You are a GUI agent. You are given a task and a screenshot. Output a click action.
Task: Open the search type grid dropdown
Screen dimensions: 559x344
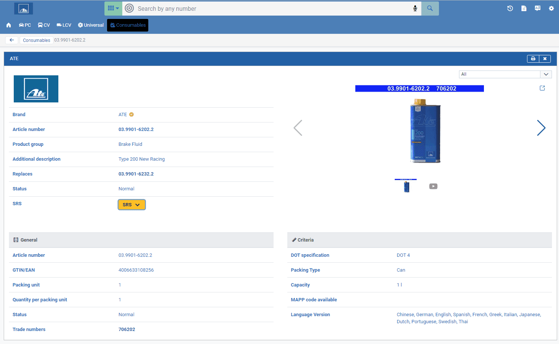pyautogui.click(x=113, y=9)
